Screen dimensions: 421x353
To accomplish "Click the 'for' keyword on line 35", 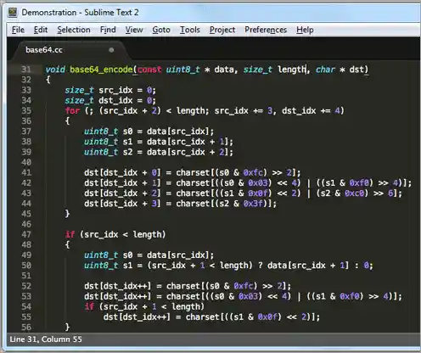I will [x=72, y=110].
